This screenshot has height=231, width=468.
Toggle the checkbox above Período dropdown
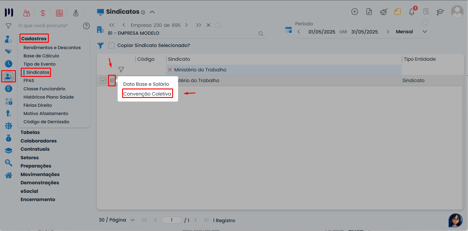[x=425, y=23]
